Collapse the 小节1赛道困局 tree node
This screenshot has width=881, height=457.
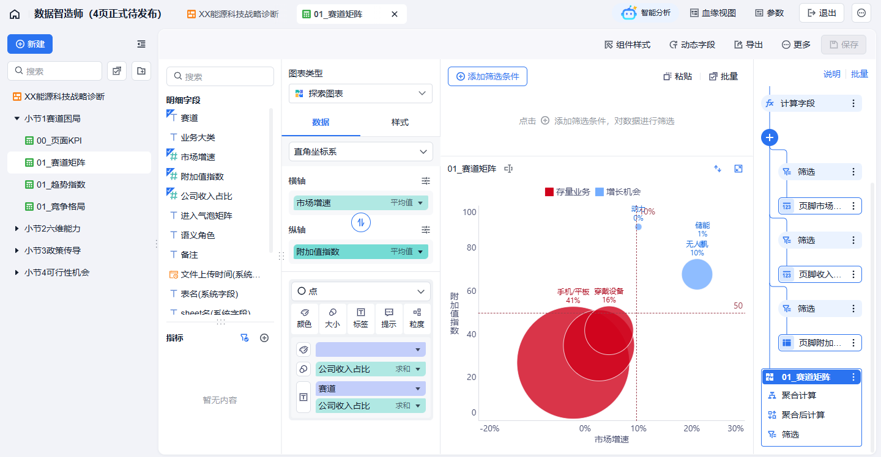click(17, 119)
